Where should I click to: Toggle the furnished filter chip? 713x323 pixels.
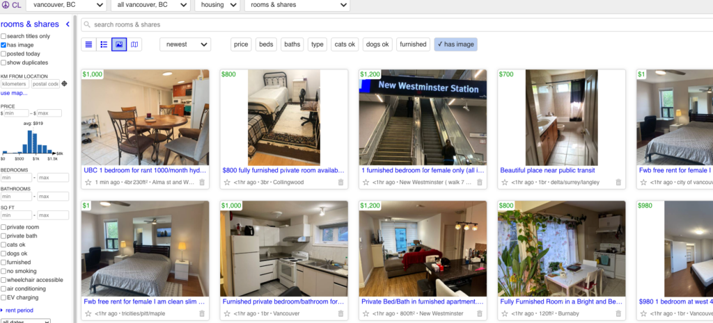pyautogui.click(x=413, y=44)
